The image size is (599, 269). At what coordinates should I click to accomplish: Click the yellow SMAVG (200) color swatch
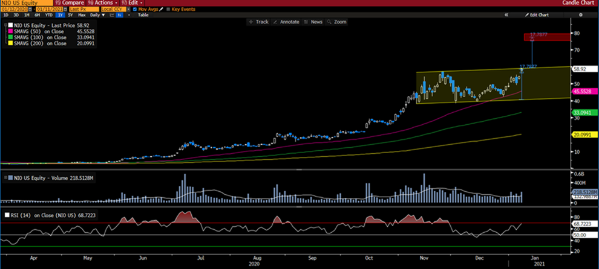point(9,43)
